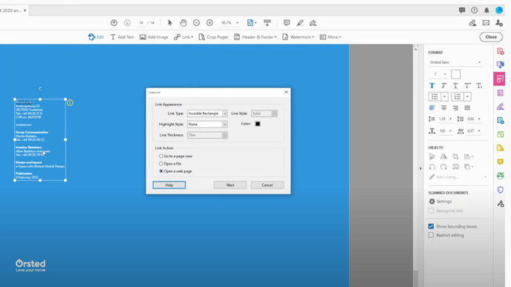Click the add comment note icon
Viewport: 511px width, 287px height.
pos(287,23)
